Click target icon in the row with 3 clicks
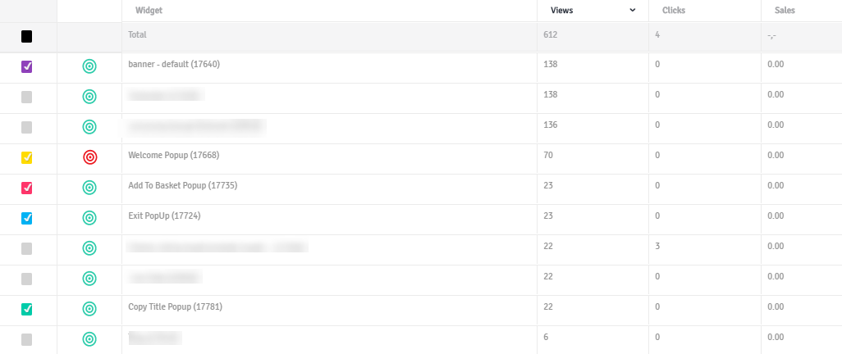 [89, 248]
